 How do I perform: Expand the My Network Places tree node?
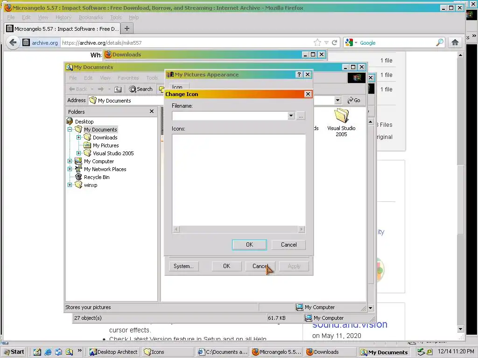70,169
